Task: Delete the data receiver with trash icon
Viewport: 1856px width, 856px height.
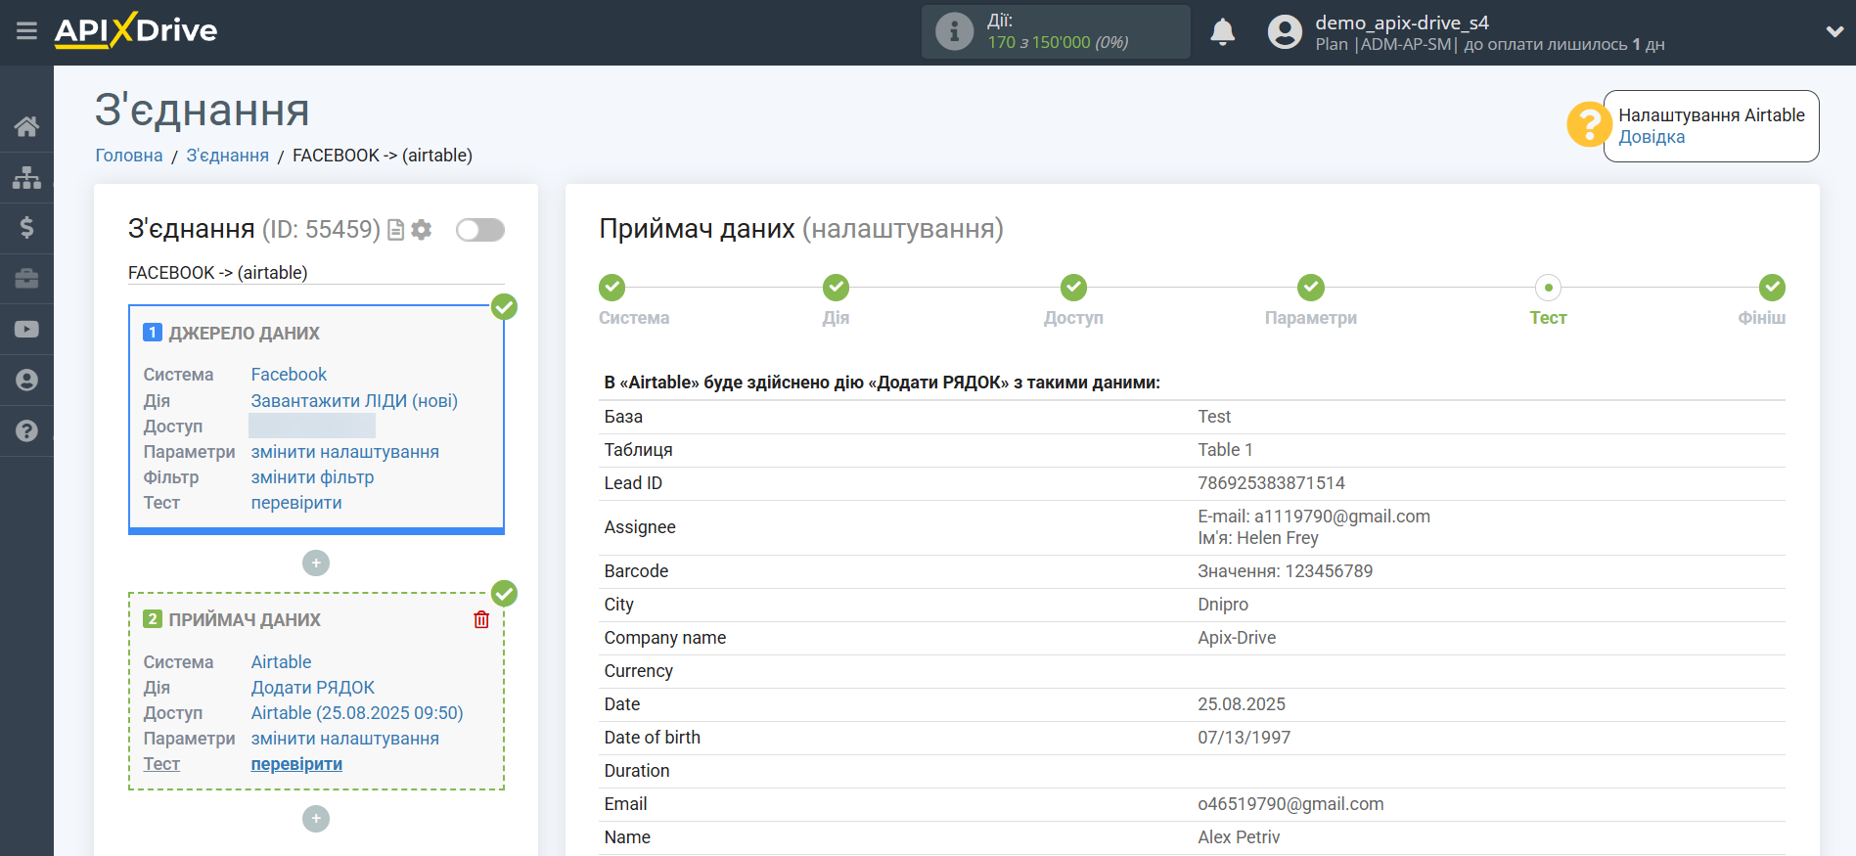Action: click(x=481, y=619)
